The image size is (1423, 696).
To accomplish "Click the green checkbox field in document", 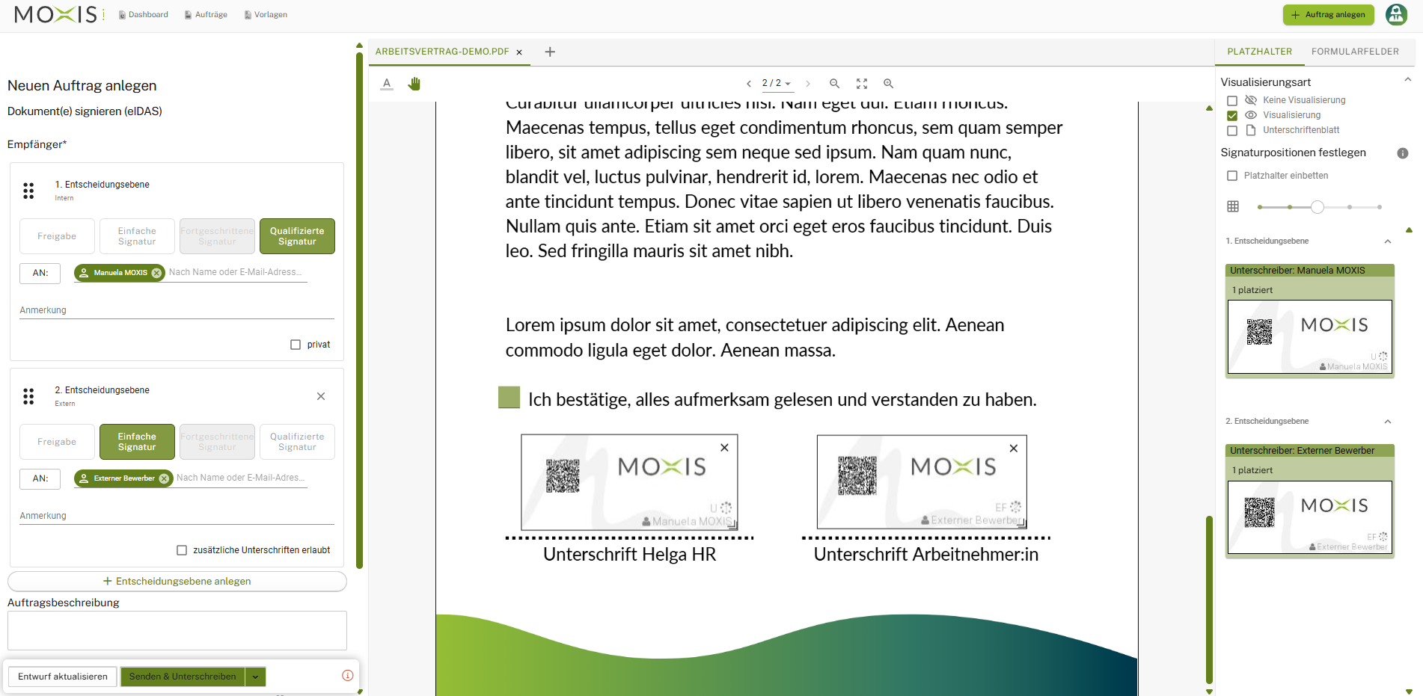I will pos(509,398).
